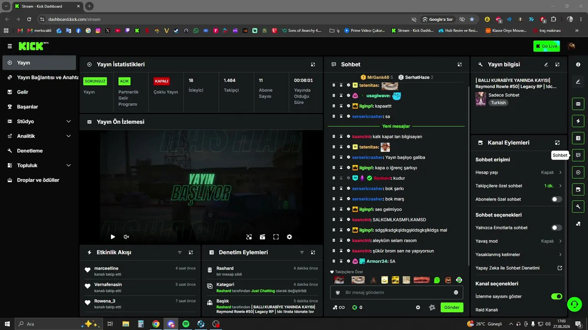This screenshot has height=330, width=588.
Task: Expand the Sohbet chat panel
Action: pos(459,65)
